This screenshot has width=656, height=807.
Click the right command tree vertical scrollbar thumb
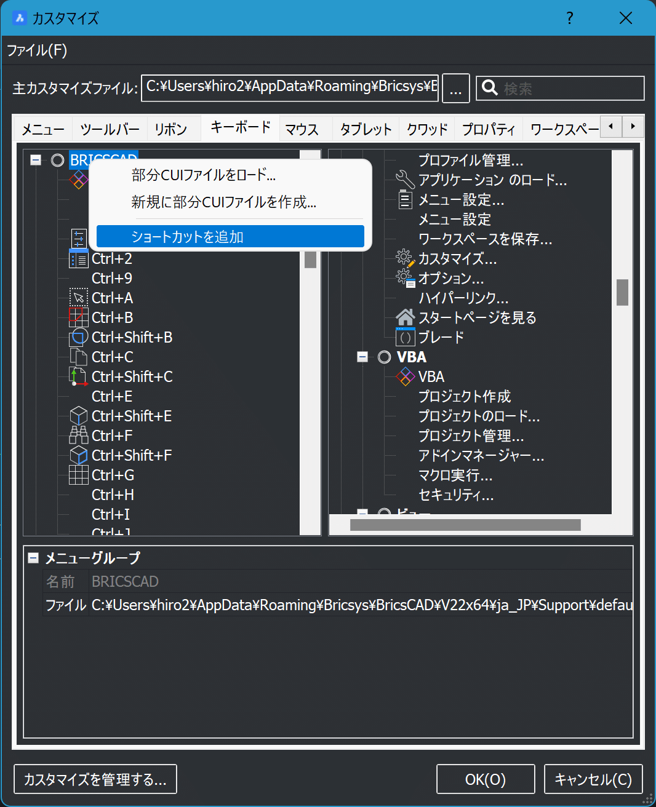point(622,292)
